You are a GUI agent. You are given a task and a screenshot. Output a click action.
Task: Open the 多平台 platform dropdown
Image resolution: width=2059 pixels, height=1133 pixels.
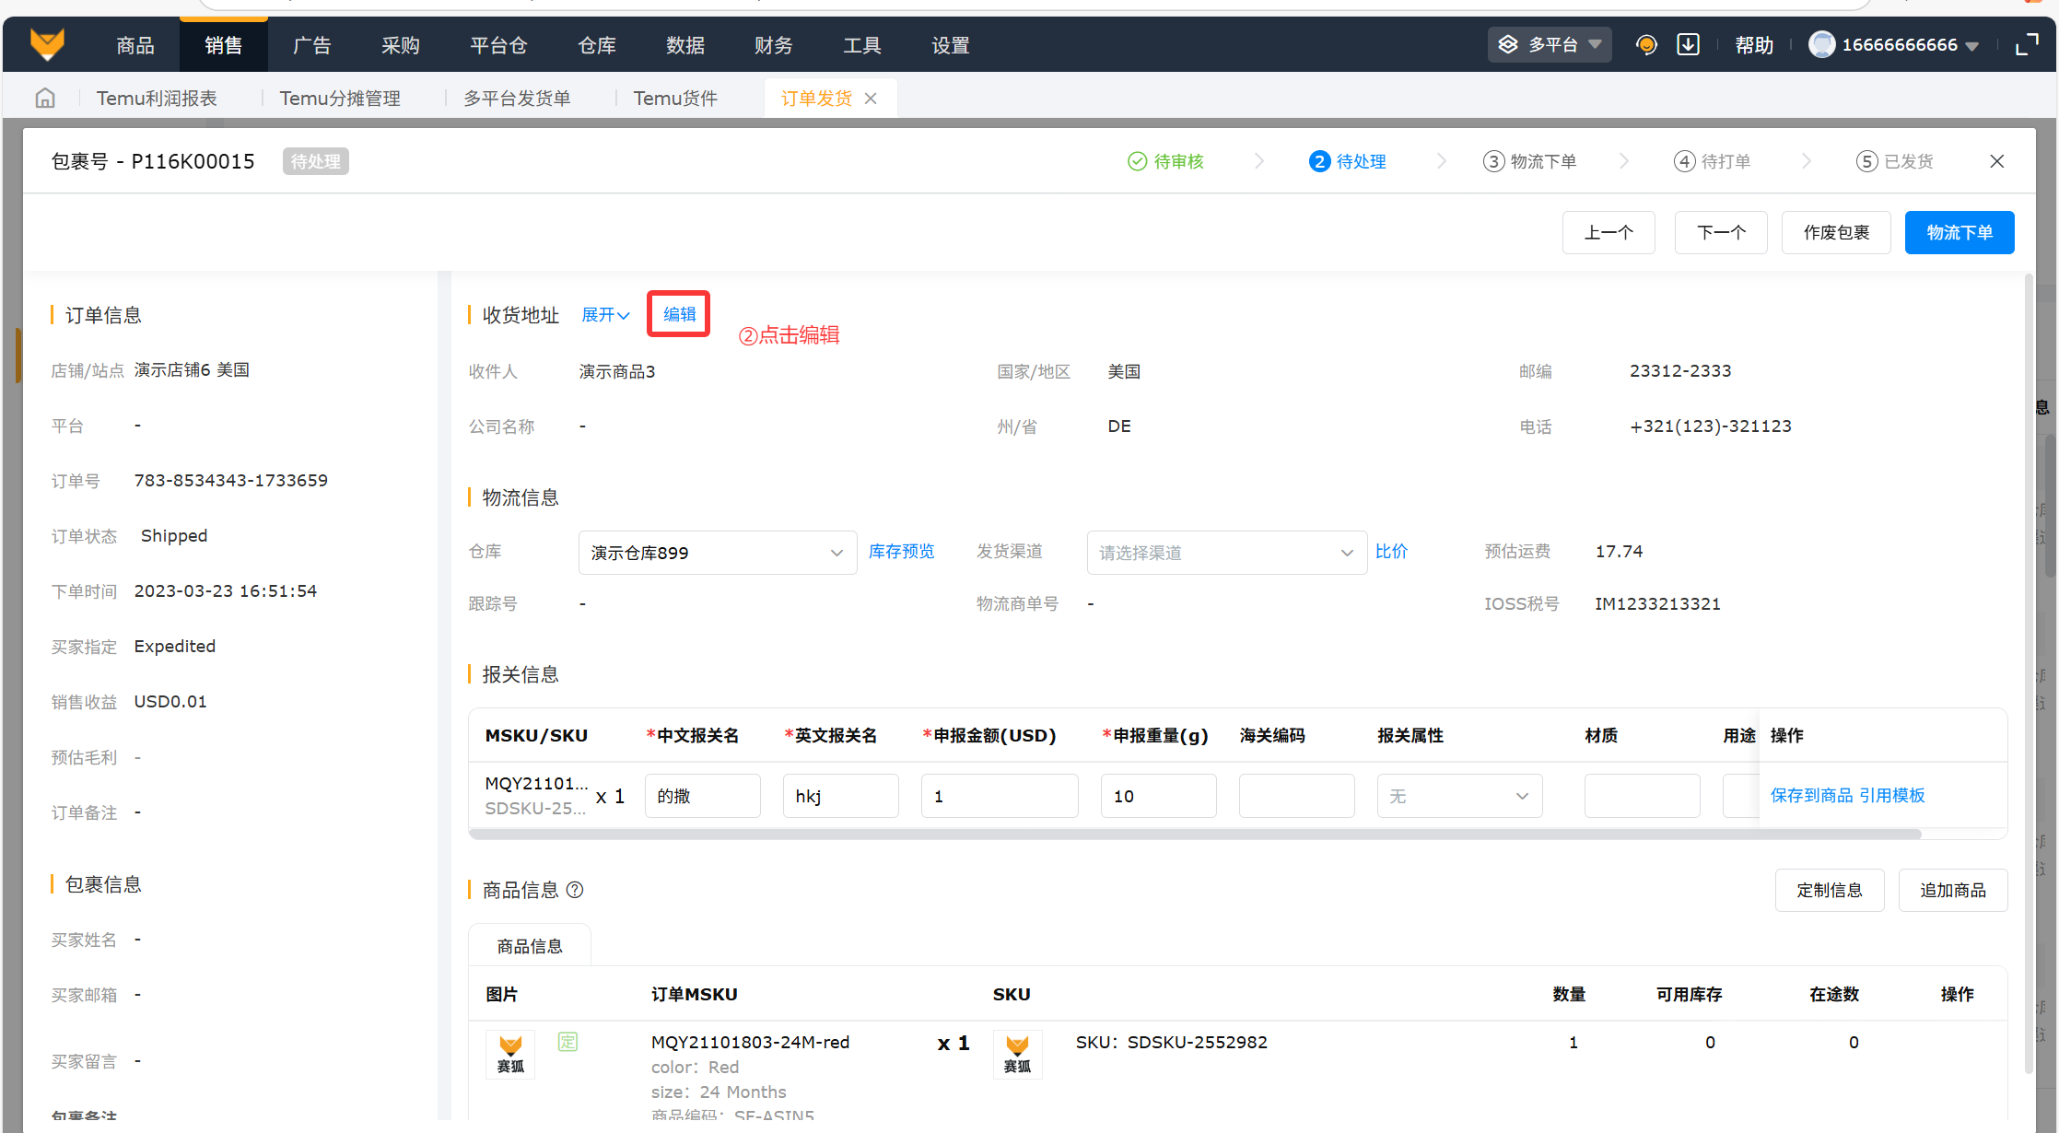(x=1550, y=44)
